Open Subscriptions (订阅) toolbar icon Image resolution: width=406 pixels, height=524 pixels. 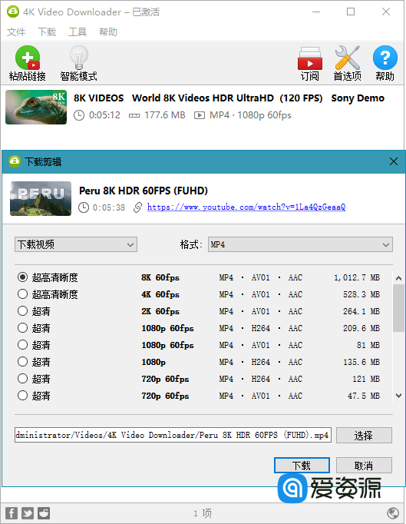[x=310, y=58]
